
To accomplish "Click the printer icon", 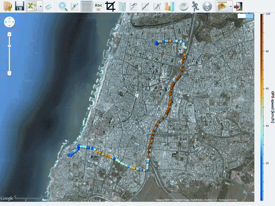I will 49,6.
